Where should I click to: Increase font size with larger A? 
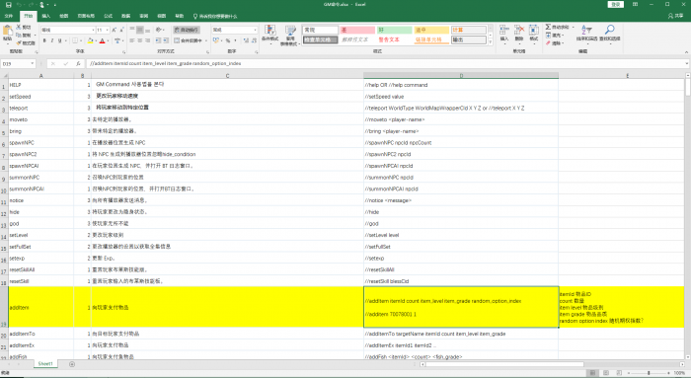(x=114, y=30)
